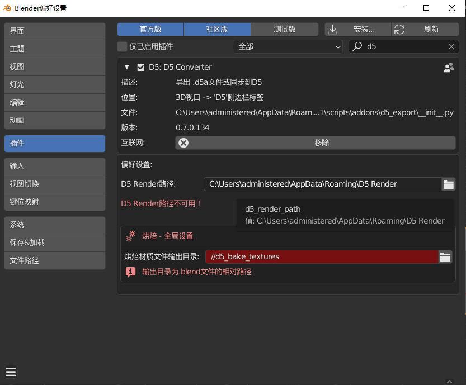Open the 输入 settings tab
The height and width of the screenshot is (385, 466).
(55, 166)
